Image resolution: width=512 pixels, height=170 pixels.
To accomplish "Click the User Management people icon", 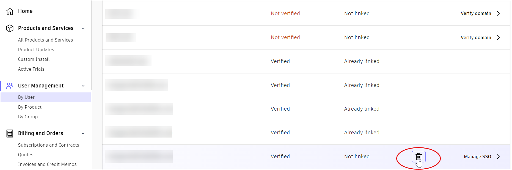I will (10, 86).
